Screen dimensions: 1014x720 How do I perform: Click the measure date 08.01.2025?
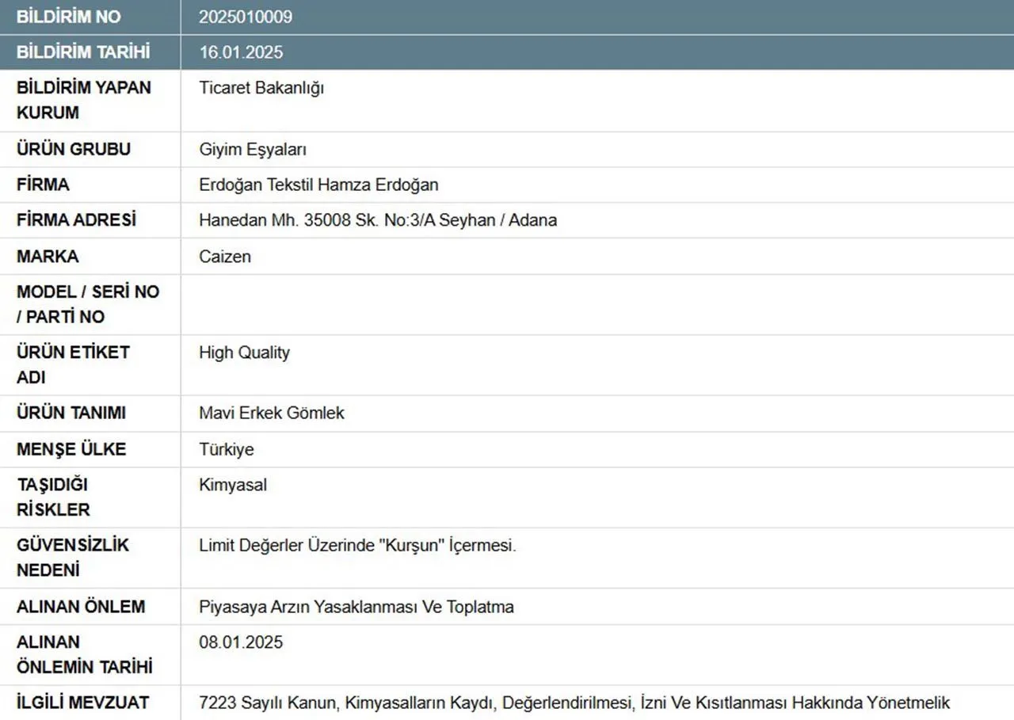pos(241,642)
